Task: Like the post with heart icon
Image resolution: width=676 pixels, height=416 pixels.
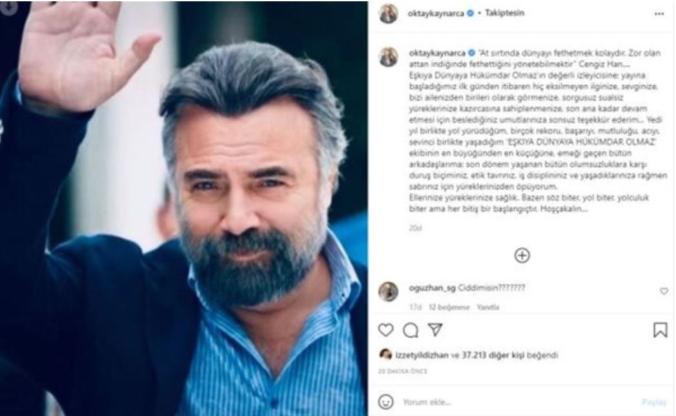Action: click(385, 330)
